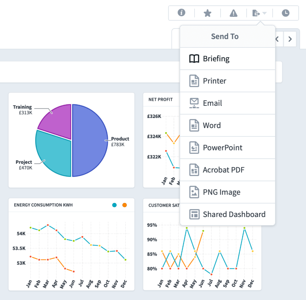Choose Briefing from the Send To menu
This screenshot has height=300, width=306.
point(216,58)
